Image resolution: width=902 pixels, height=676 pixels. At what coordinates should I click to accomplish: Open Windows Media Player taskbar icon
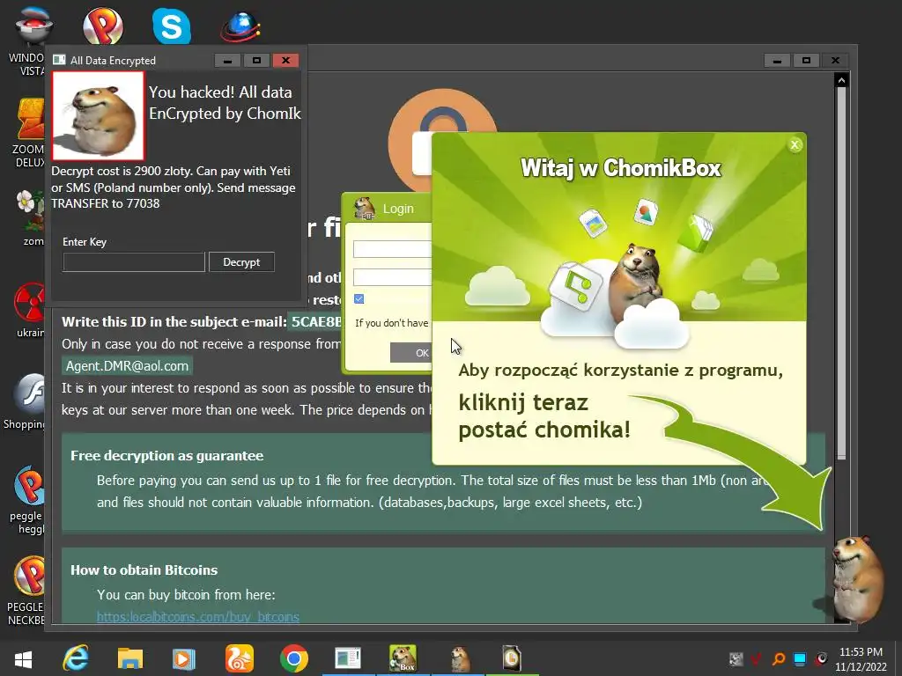[x=184, y=658]
